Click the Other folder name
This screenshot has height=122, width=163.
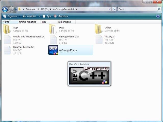[x=108, y=28]
